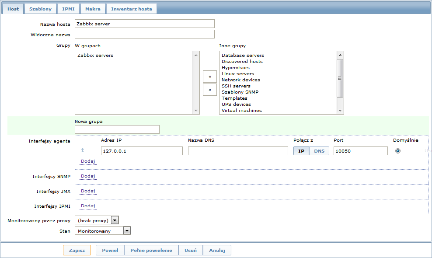Click the agent interface reorder handle

[x=82, y=150]
